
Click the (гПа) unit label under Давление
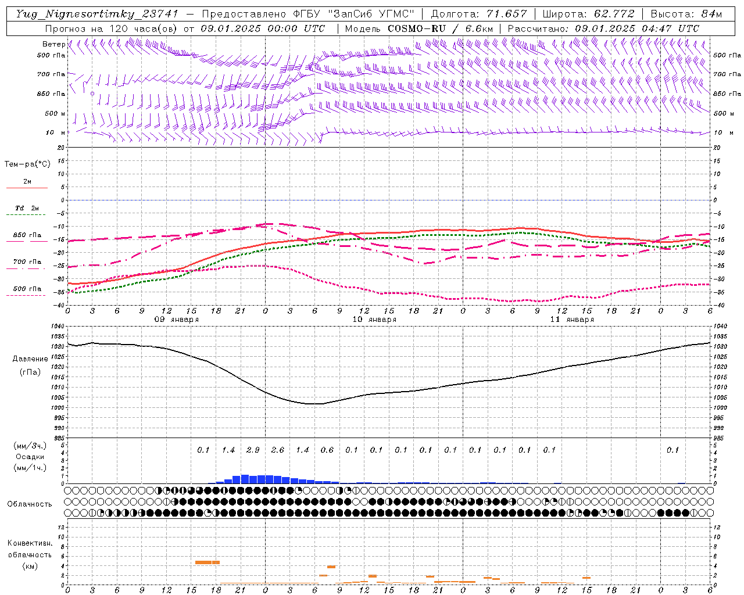30,372
